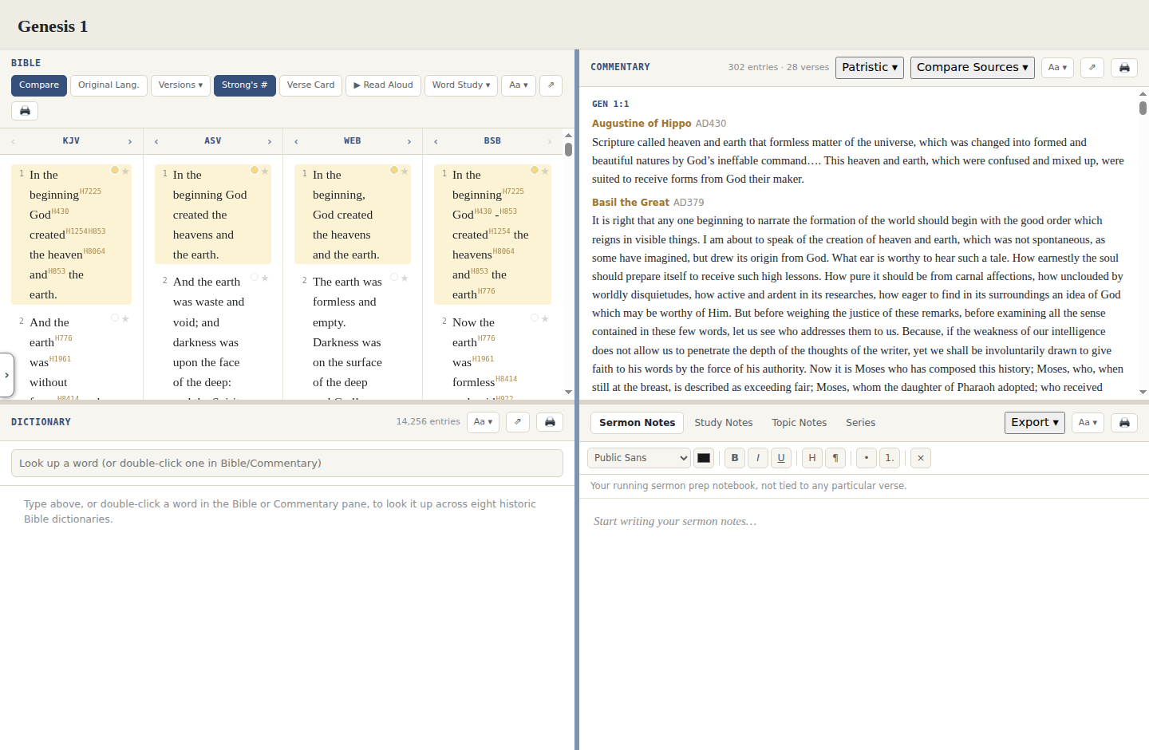Click the Original Lang. button
Image resolution: width=1149 pixels, height=750 pixels.
tap(109, 85)
